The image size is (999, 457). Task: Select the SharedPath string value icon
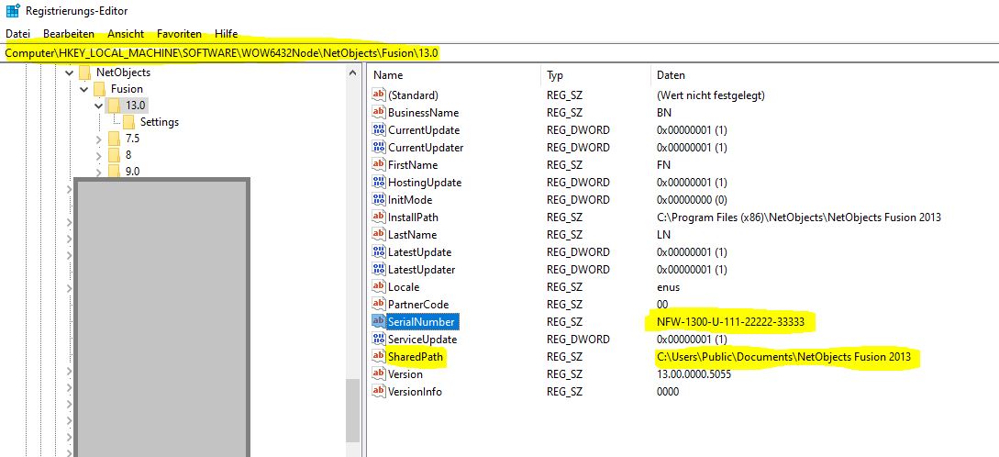379,357
